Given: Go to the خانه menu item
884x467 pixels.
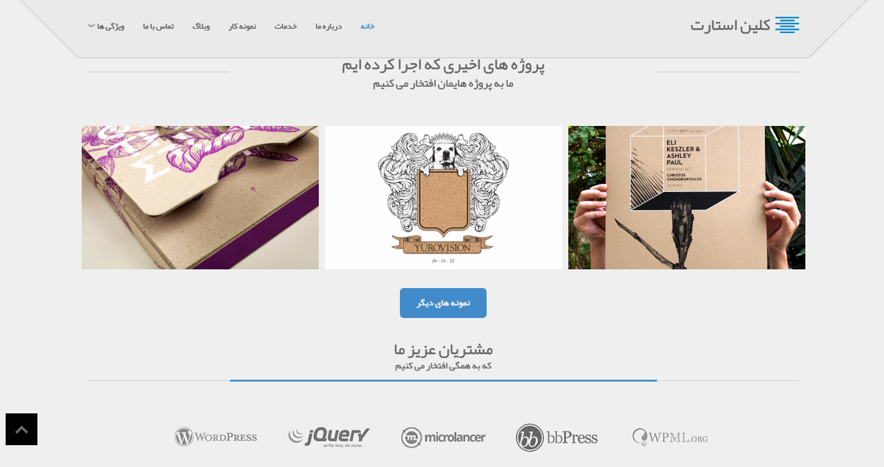Looking at the screenshot, I should [x=367, y=26].
